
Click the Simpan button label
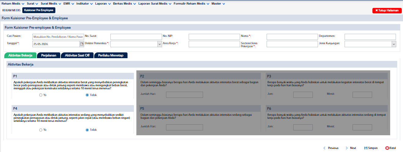point(373,148)
